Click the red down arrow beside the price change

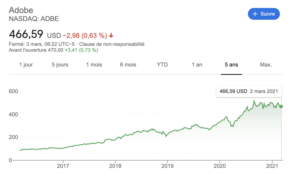point(111,35)
